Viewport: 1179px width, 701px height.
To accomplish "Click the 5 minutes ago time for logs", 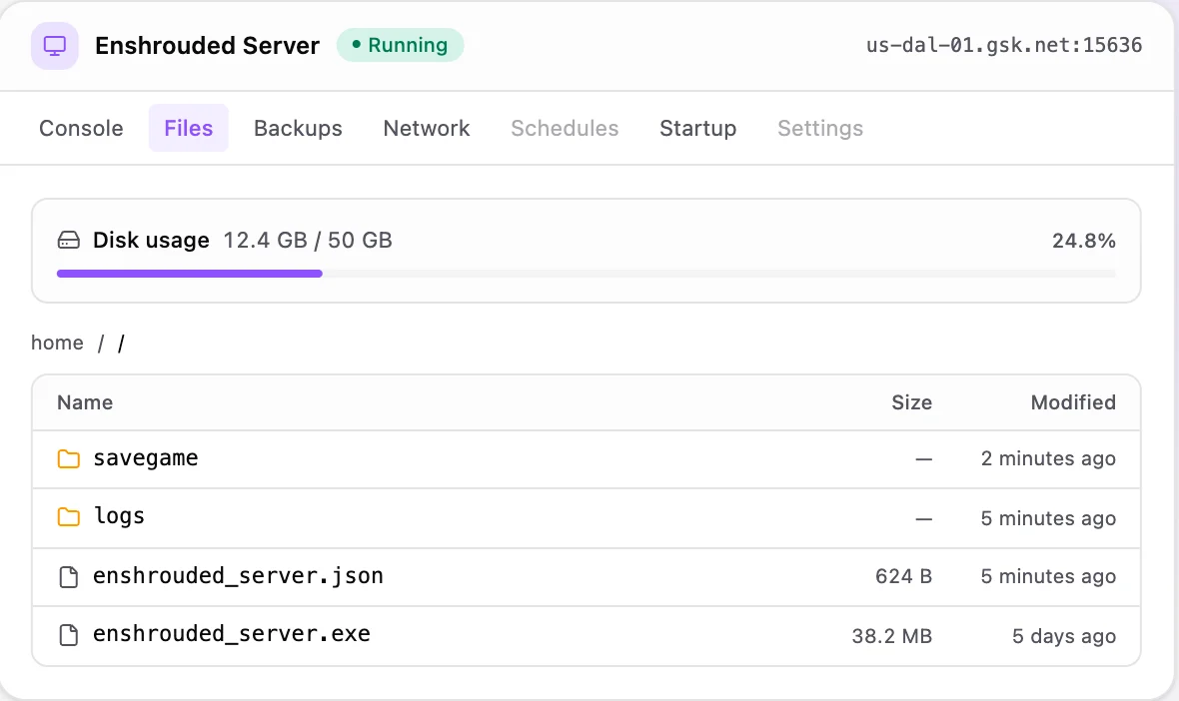I will [x=1048, y=518].
